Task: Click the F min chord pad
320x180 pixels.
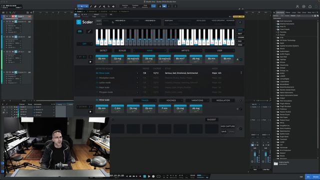Action: (164, 108)
